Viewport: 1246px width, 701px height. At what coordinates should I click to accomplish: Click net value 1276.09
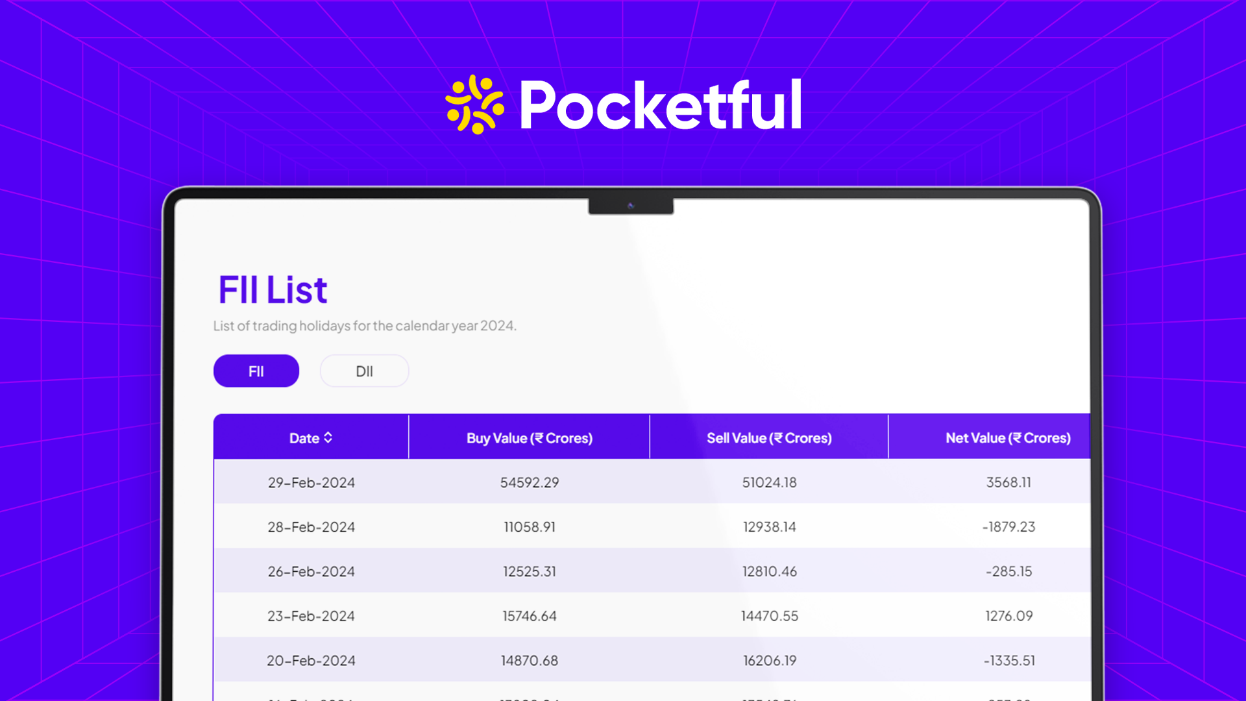point(1008,616)
